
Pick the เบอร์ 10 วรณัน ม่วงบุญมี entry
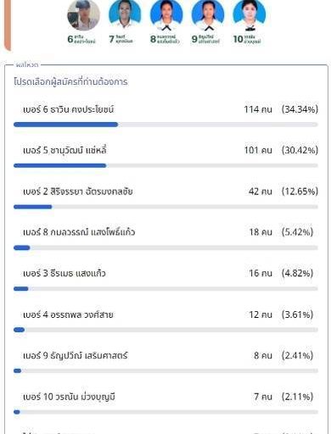coord(165,403)
